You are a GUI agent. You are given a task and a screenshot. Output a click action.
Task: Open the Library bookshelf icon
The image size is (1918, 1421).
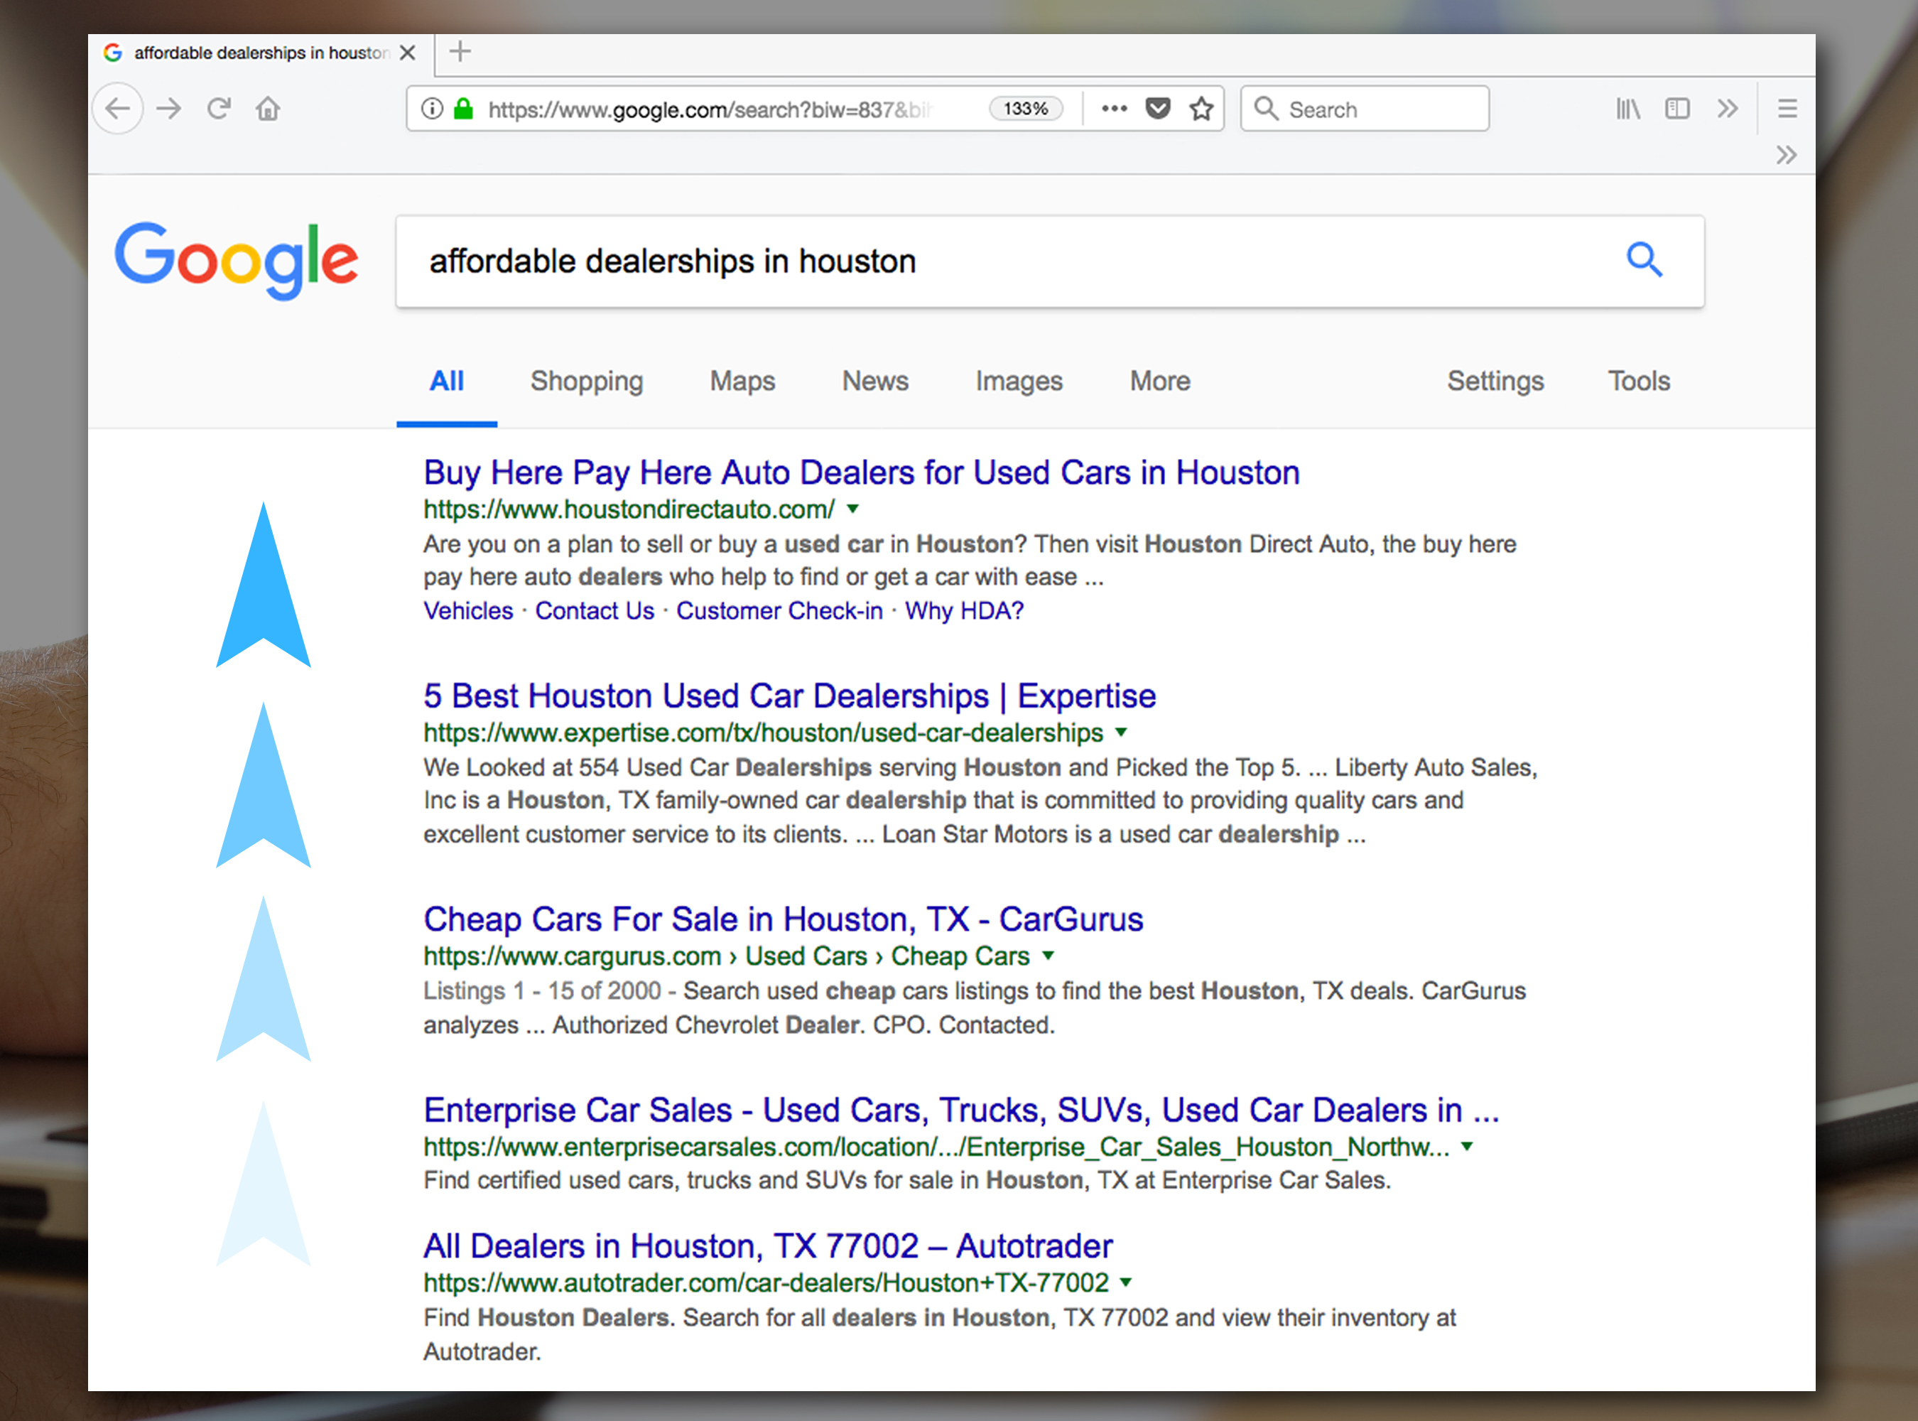coord(1627,109)
